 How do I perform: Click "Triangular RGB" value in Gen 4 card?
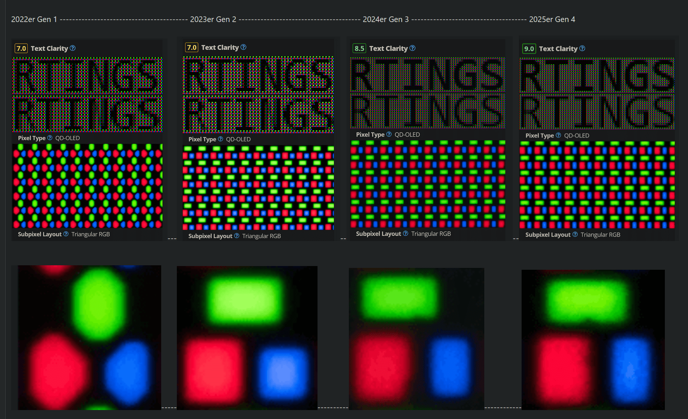600,235
